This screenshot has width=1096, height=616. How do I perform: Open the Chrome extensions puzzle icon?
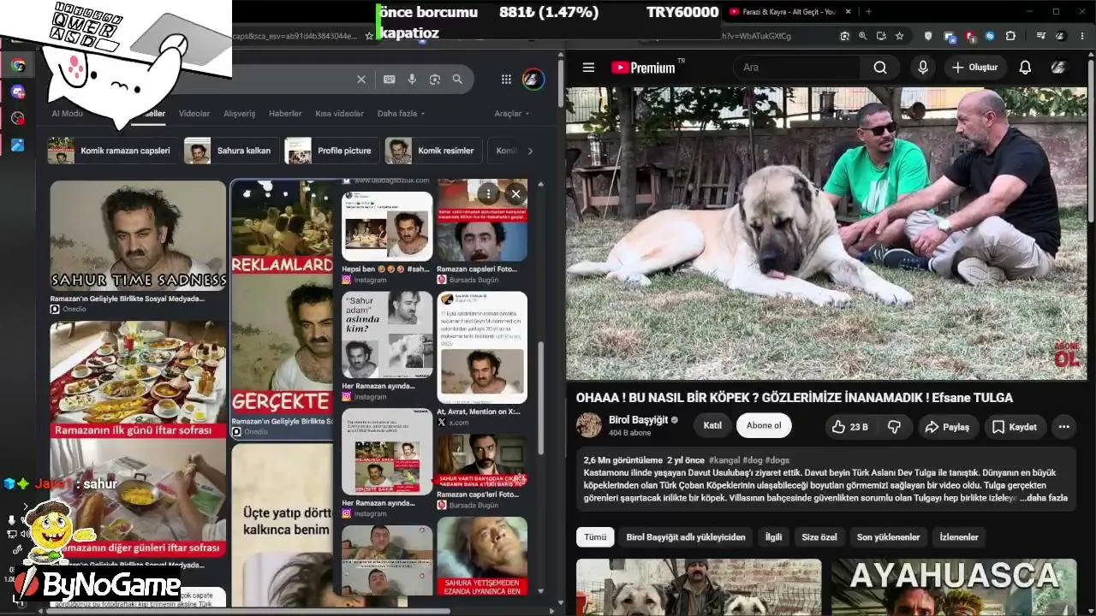tap(1010, 36)
